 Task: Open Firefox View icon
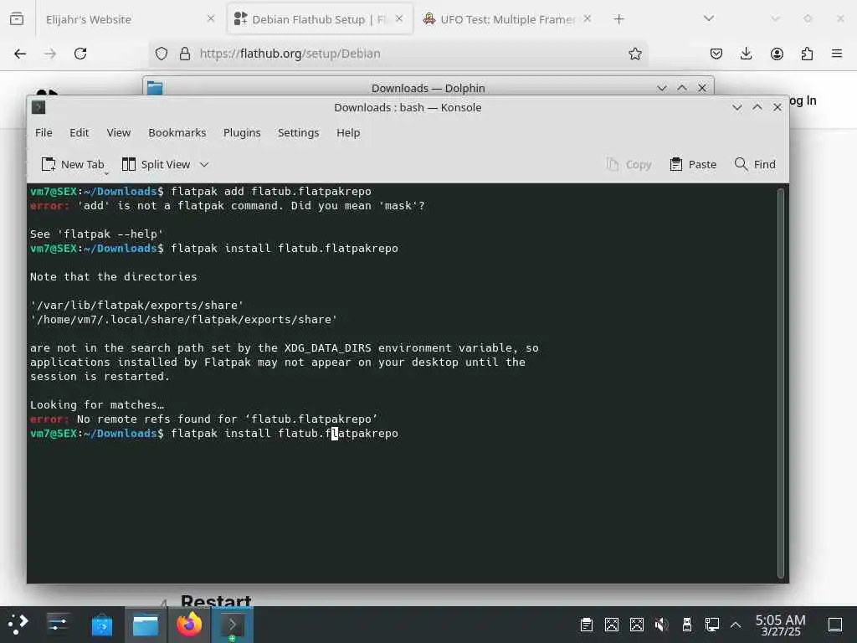click(17, 19)
